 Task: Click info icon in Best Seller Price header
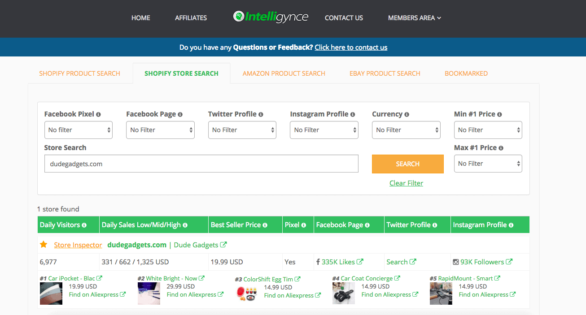(265, 225)
